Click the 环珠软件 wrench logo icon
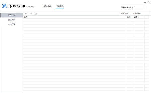The width and height of the screenshot is (151, 93). pyautogui.click(x=4, y=6)
